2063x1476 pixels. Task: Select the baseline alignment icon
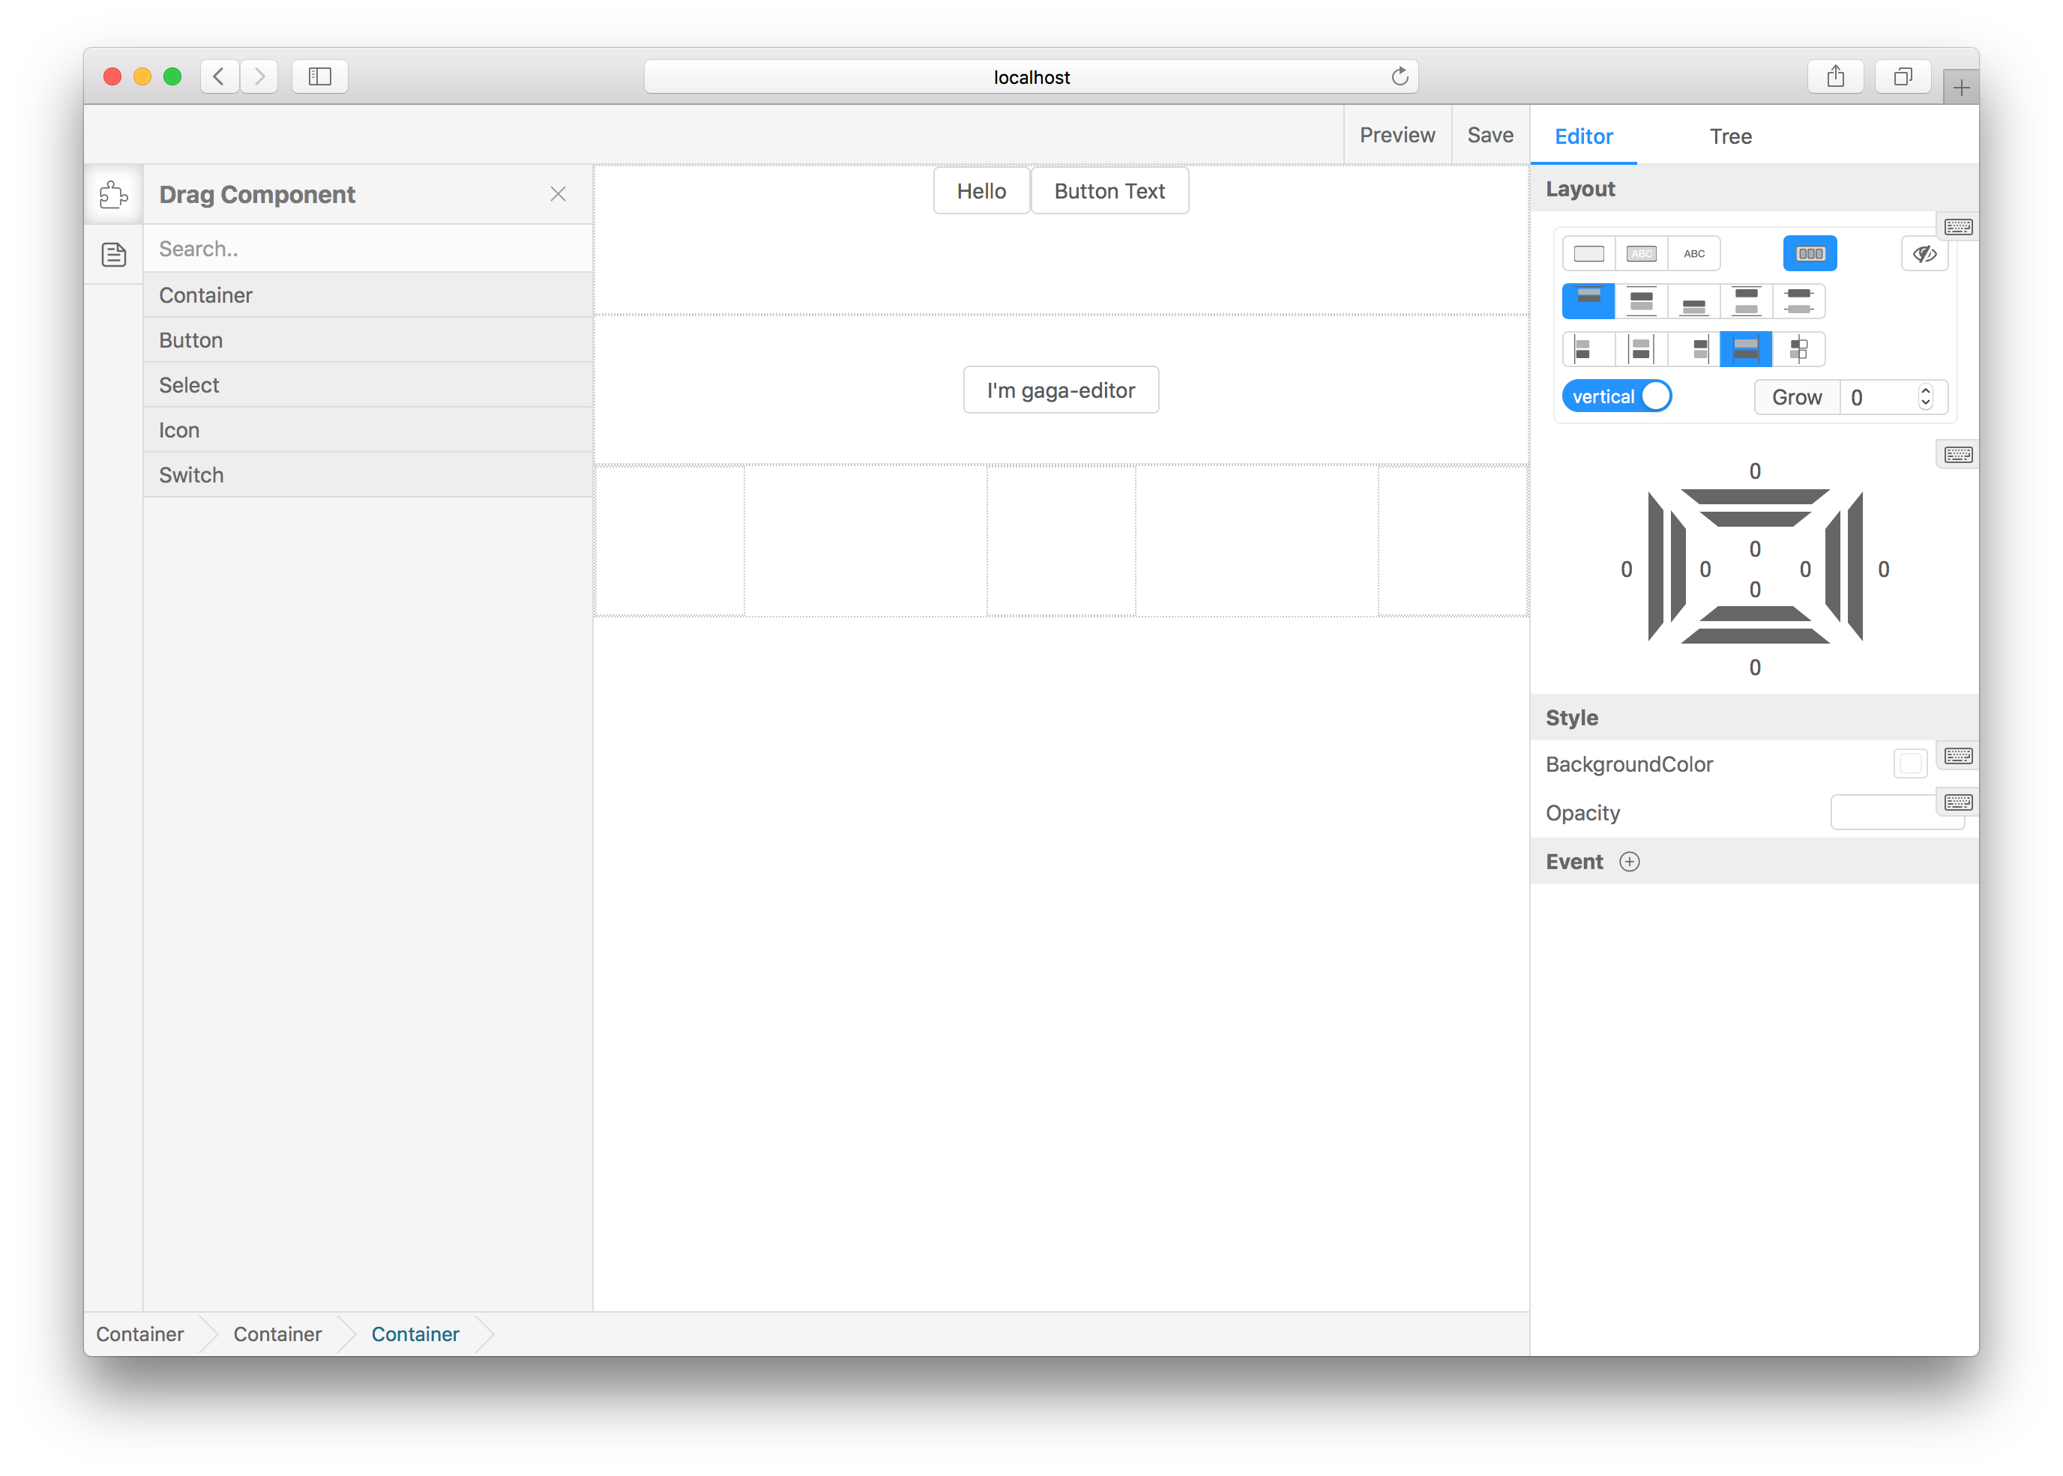pyautogui.click(x=1798, y=349)
